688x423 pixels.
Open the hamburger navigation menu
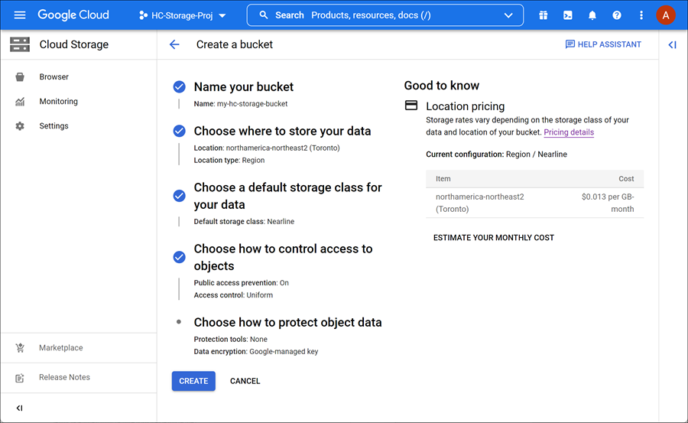pyautogui.click(x=20, y=15)
